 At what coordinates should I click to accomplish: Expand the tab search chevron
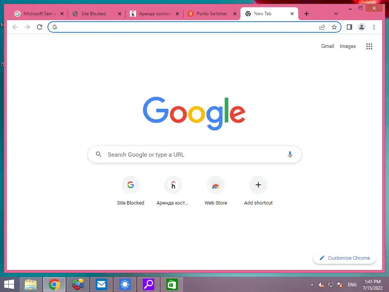tap(336, 14)
